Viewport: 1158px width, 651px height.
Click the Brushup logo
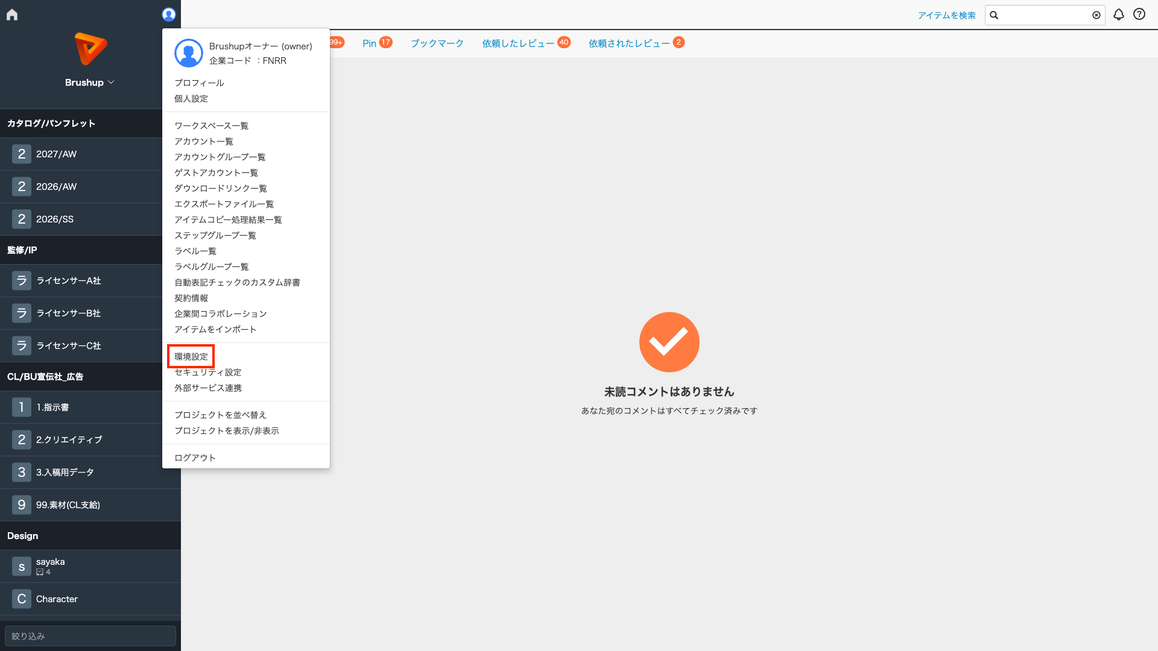(90, 48)
